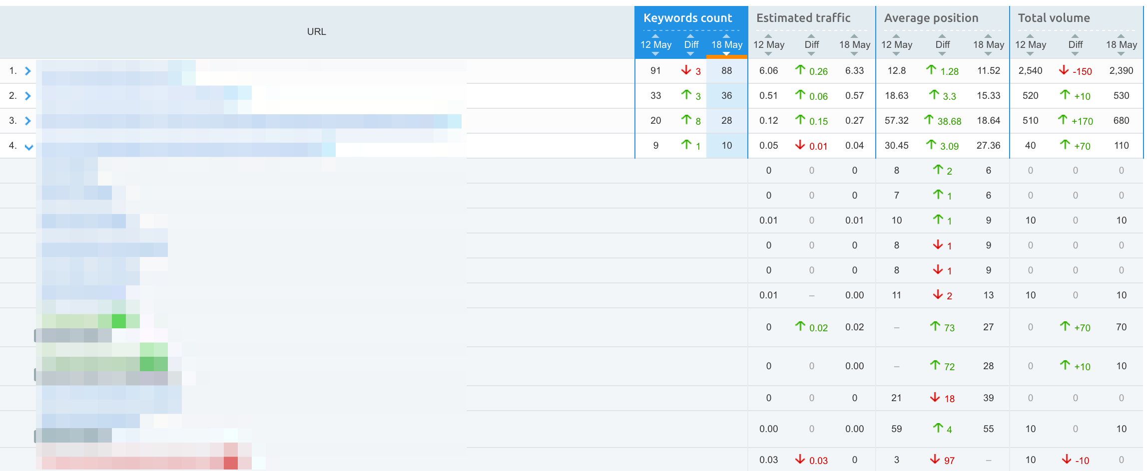1147x471 pixels.
Task: Expand row 2 URL chevron
Action: (28, 96)
